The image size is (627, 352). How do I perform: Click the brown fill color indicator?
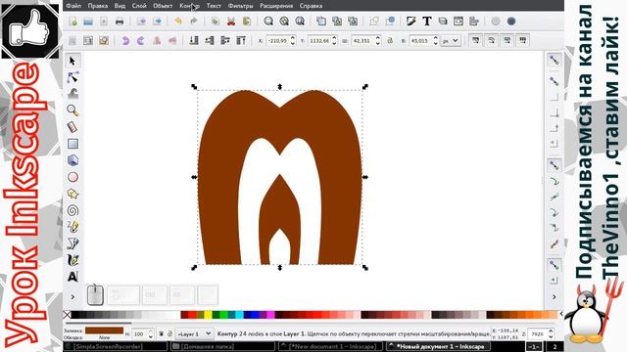click(104, 330)
